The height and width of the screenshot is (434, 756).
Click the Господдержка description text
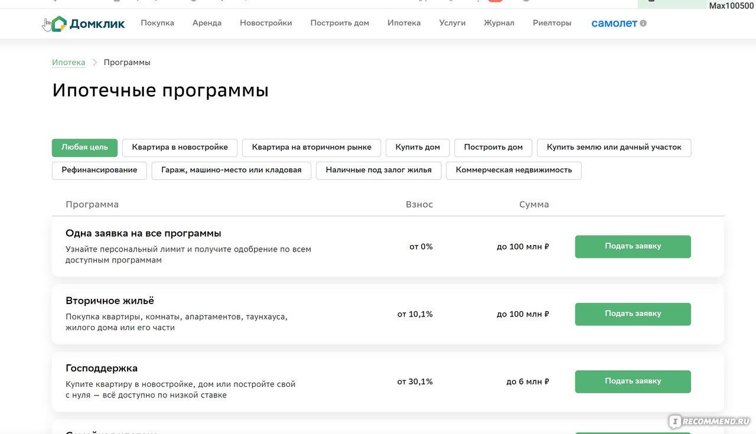(181, 389)
